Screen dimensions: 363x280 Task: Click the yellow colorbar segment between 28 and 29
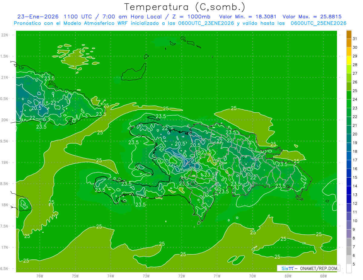click(349, 60)
